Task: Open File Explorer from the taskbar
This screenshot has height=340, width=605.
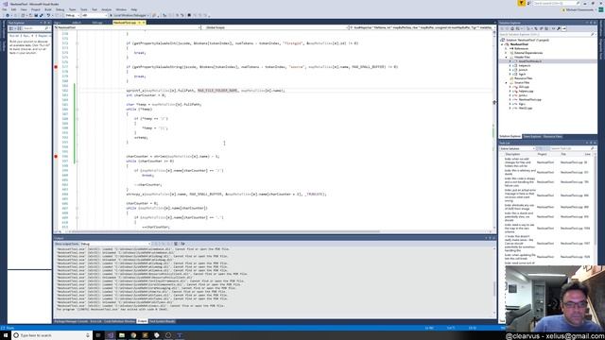Action: [122, 335]
